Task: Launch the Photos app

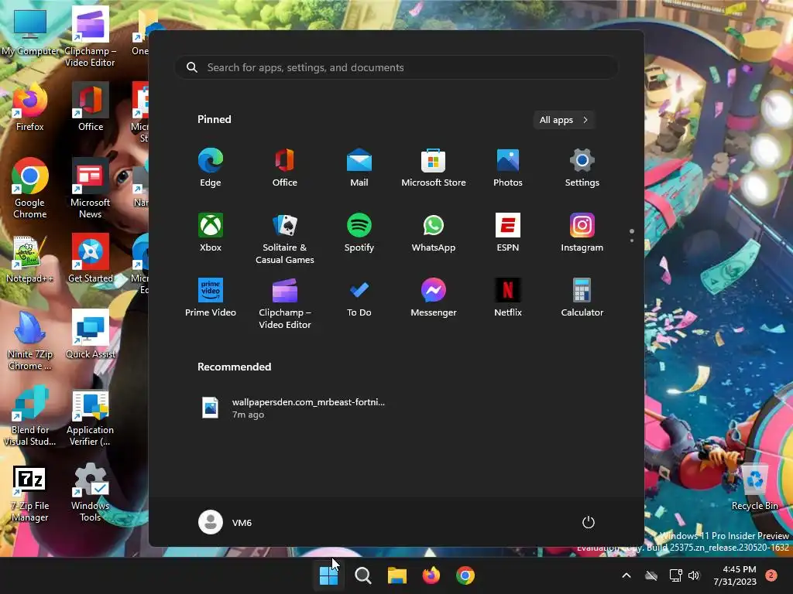Action: click(x=508, y=168)
